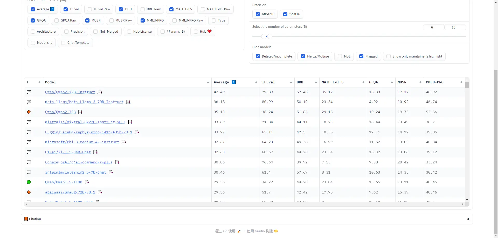This screenshot has height=238, width=498.
Task: Click maximum parameters input showing 10
Action: pos(455,27)
